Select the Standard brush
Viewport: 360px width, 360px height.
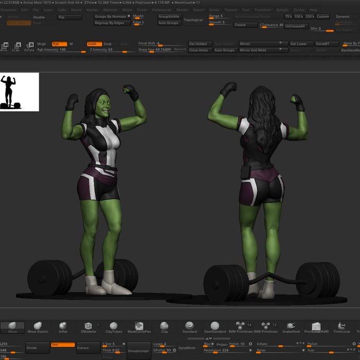(x=190, y=327)
